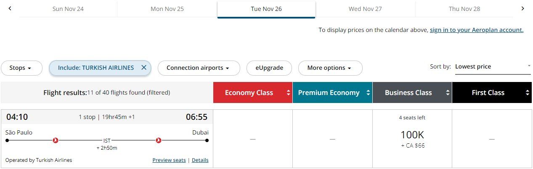Open Preview seats link

[x=169, y=160]
